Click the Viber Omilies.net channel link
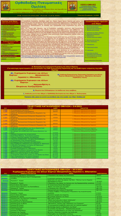 point(55,97)
